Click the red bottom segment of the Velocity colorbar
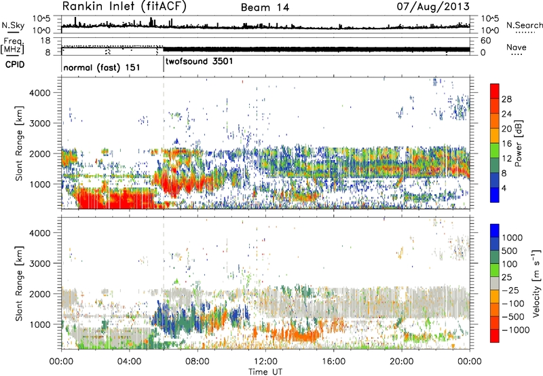The height and width of the screenshot is (376, 543). coord(495,336)
